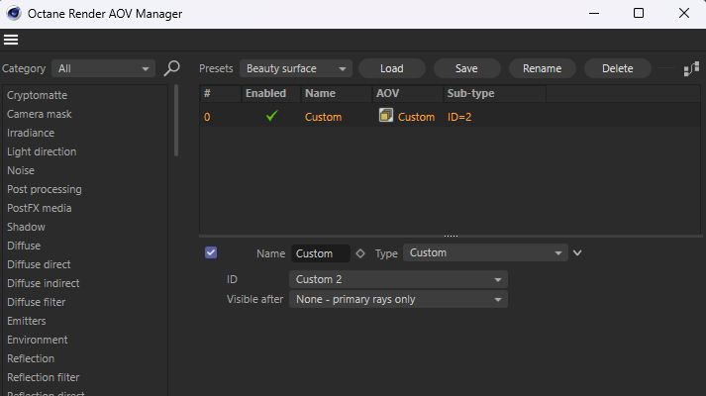Open the hamburger menu icon
706x396 pixels.
point(11,40)
